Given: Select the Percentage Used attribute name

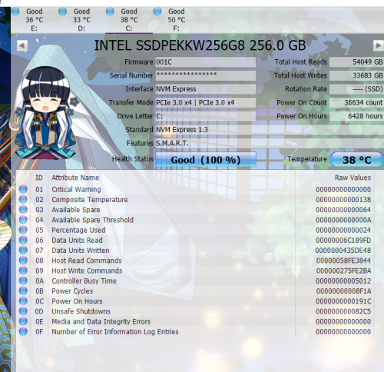Looking at the screenshot, I should tap(78, 230).
